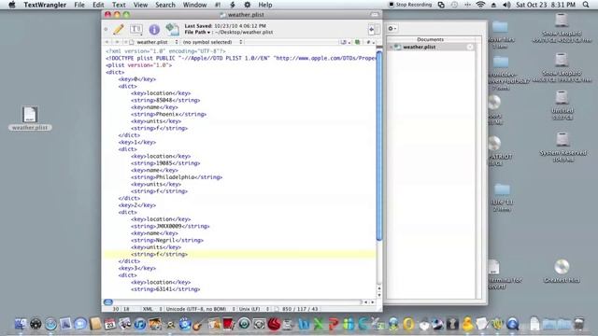Open the Edit menu
The width and height of the screenshot is (598, 336).
pos(98,5)
